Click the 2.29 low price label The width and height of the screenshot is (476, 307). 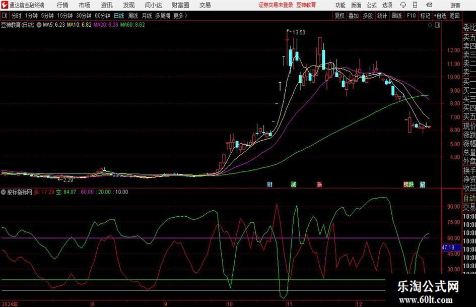[68, 180]
